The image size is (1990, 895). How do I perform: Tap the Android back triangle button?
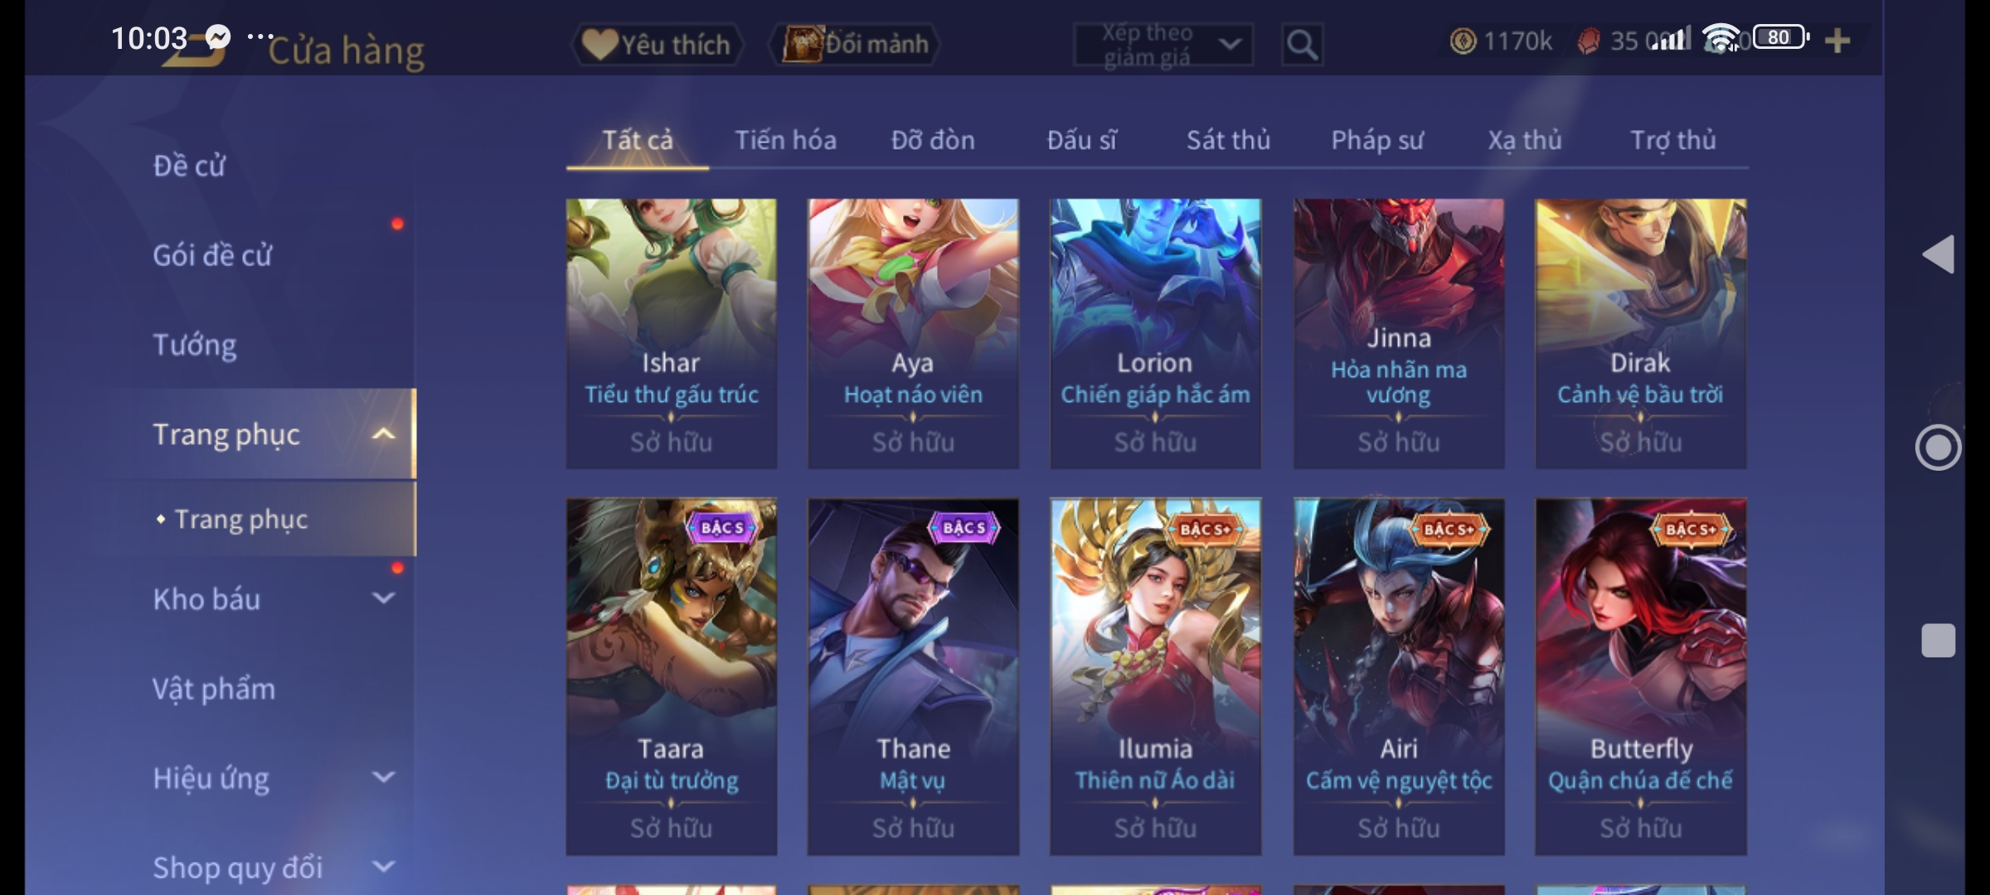coord(1939,254)
